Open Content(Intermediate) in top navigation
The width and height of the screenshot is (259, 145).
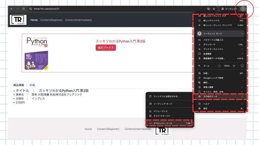[x=78, y=20]
